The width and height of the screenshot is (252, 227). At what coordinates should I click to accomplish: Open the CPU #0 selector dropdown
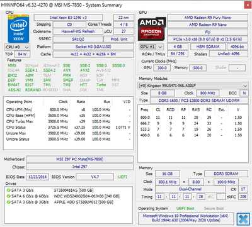click(17, 47)
